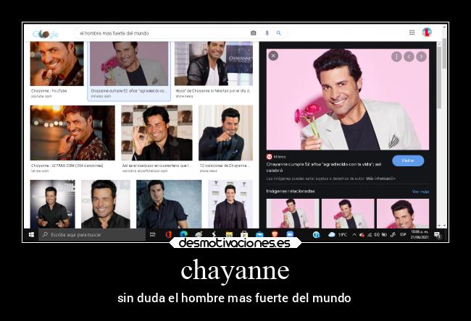Close the image preview panel

(x=273, y=56)
